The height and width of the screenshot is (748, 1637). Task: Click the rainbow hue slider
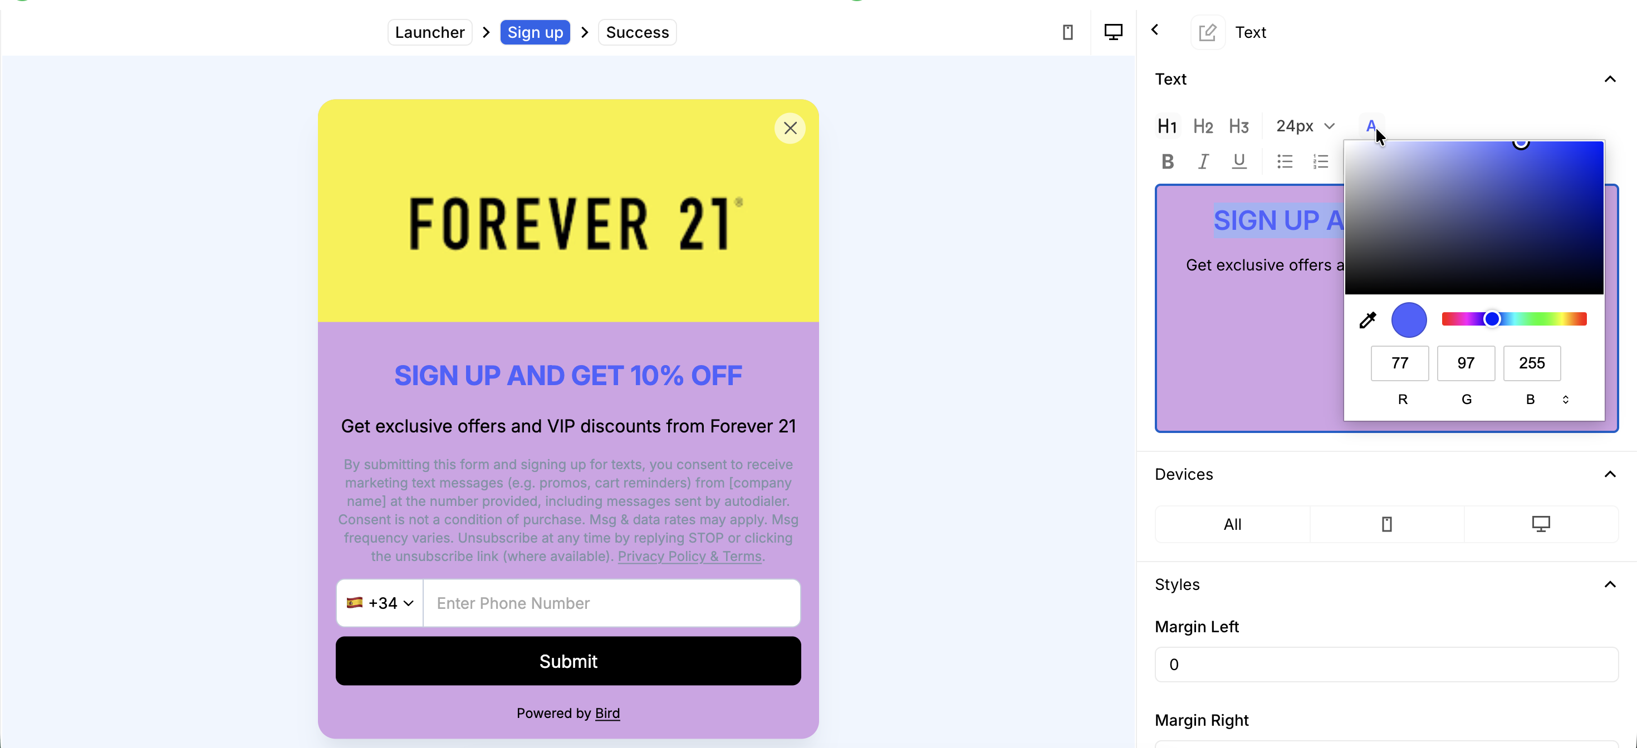point(1515,319)
